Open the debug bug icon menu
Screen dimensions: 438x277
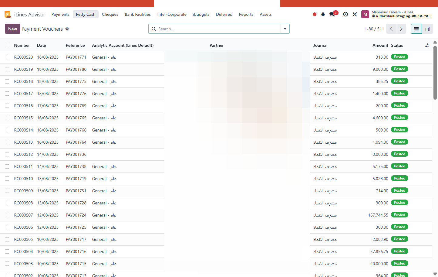[323, 14]
